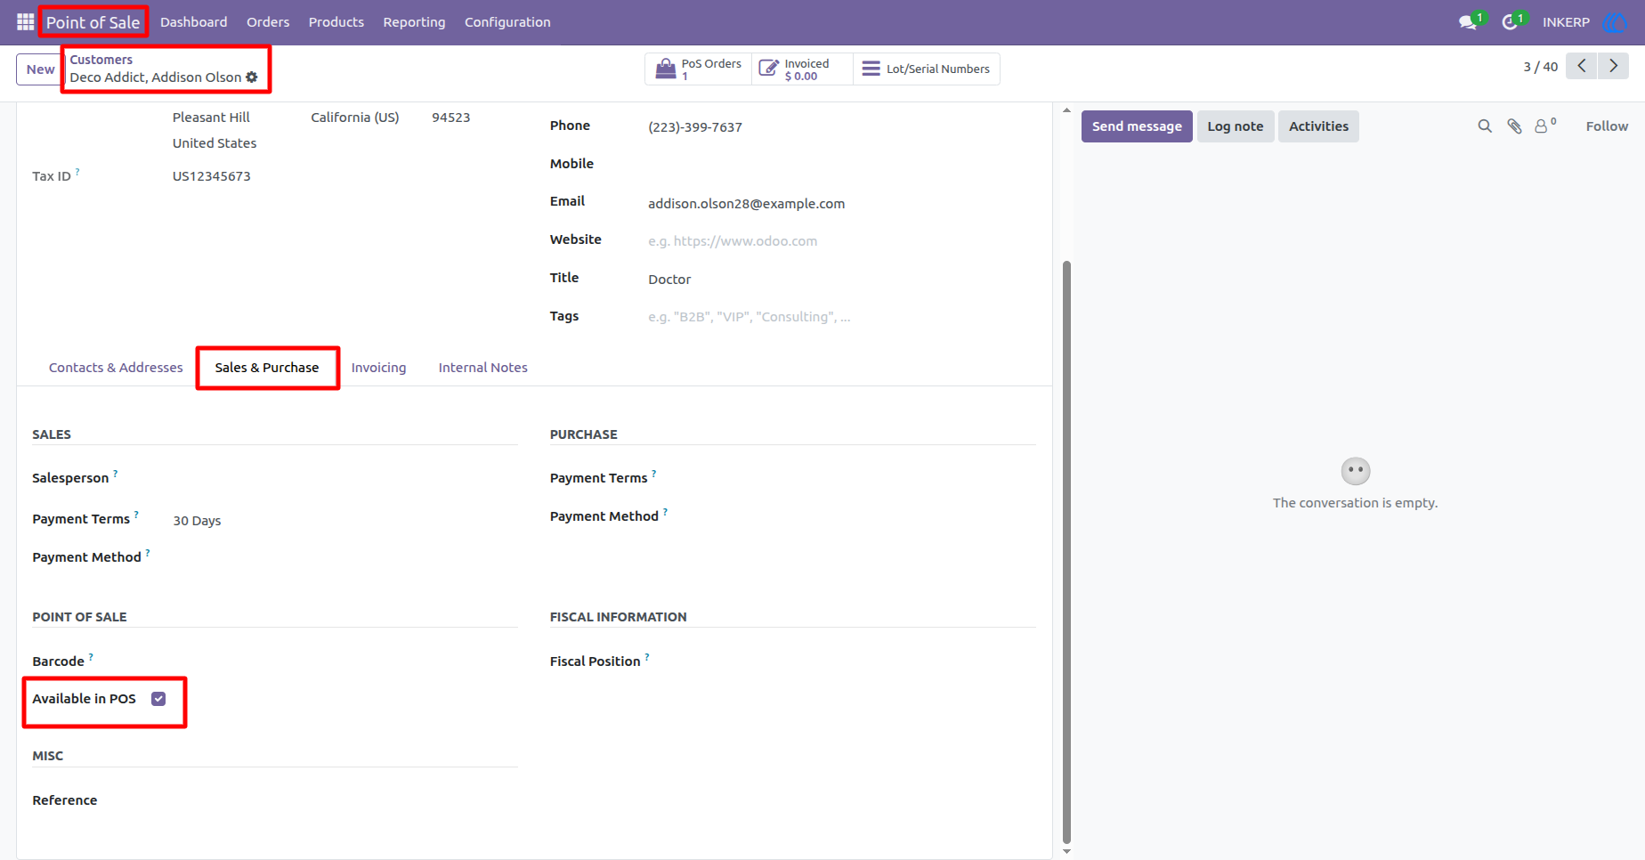This screenshot has width=1645, height=860.
Task: Click the New button
Action: (x=40, y=69)
